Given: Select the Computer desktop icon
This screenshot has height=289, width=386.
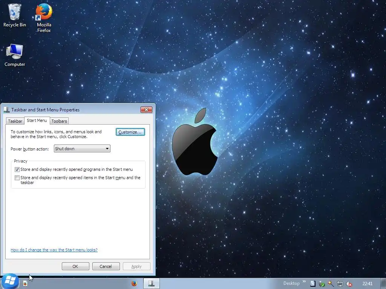Looking at the screenshot, I should tap(15, 55).
